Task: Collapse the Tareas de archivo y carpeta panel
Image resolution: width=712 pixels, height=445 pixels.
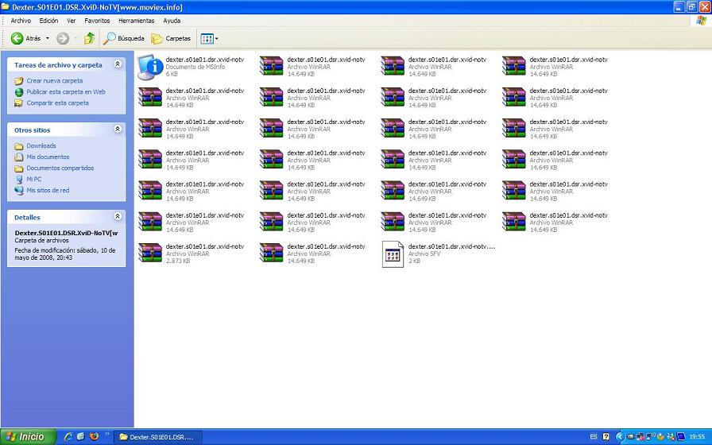Action: tap(118, 64)
